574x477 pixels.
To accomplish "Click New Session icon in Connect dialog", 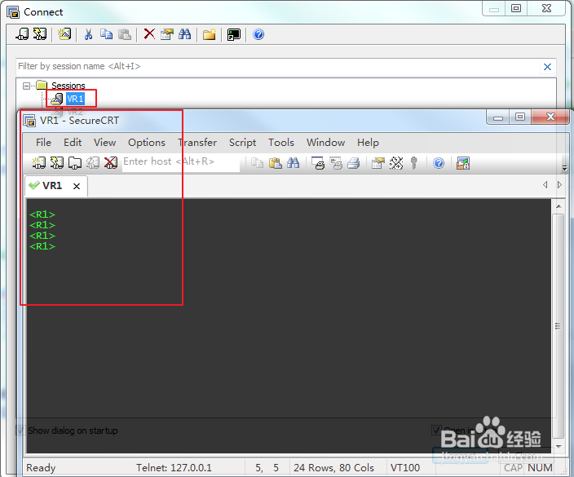I will click(64, 34).
